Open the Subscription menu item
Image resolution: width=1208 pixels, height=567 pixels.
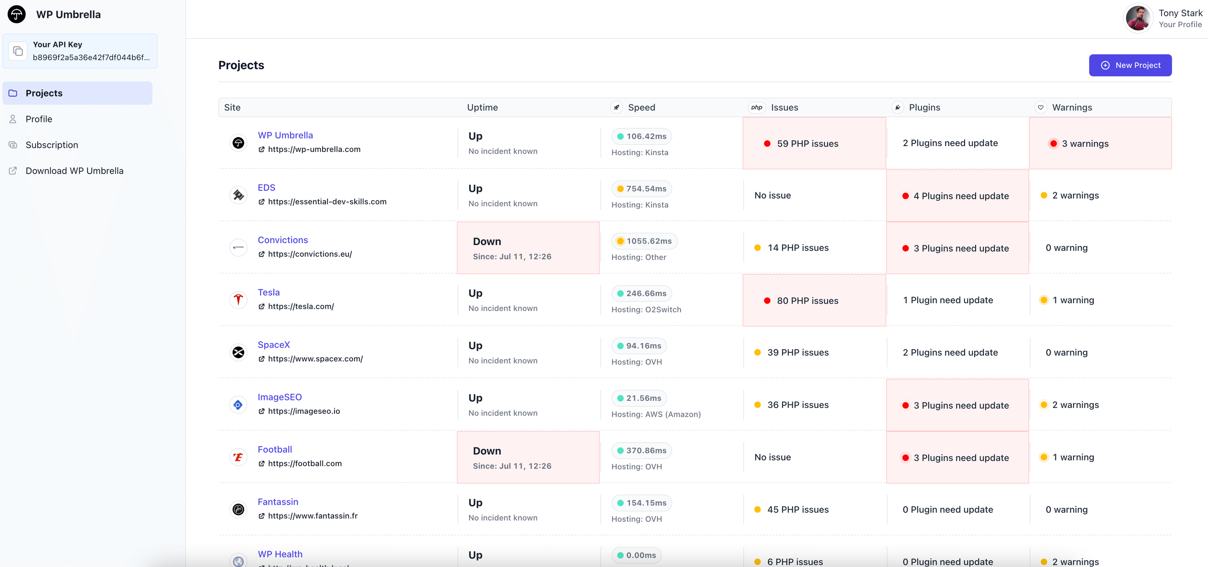pos(52,145)
